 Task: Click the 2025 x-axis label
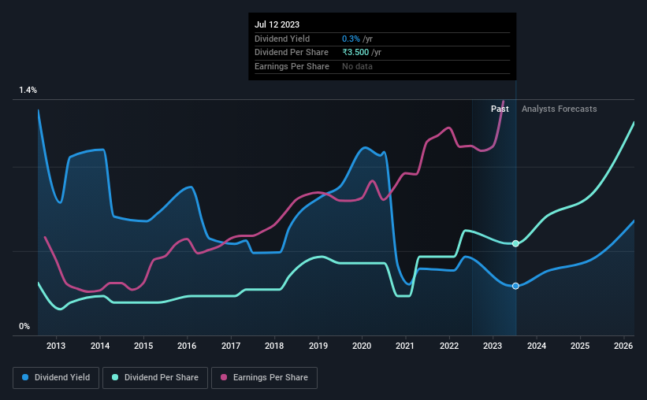click(580, 346)
